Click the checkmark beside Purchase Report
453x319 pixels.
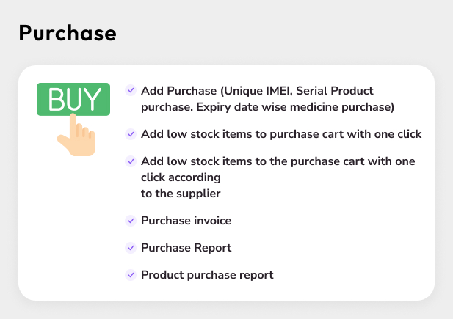coord(131,248)
